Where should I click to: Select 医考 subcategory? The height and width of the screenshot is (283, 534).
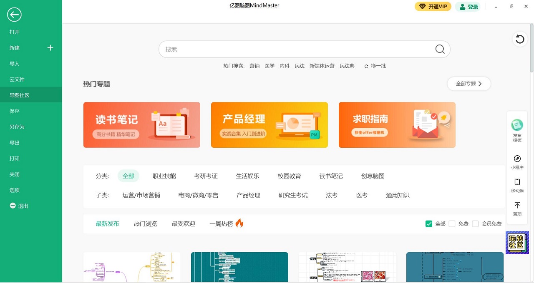point(362,195)
